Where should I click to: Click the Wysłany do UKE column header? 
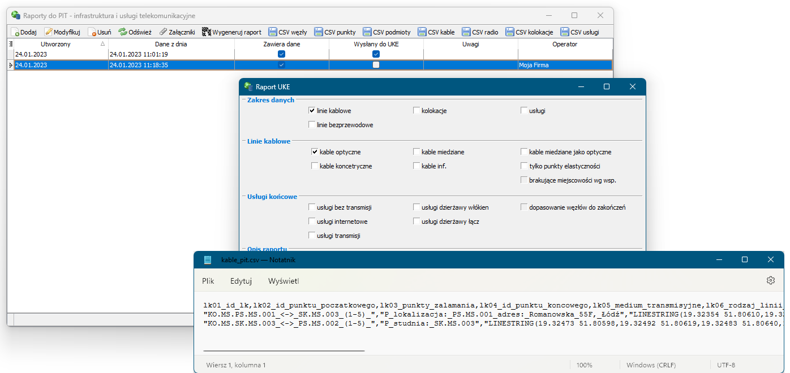(376, 44)
